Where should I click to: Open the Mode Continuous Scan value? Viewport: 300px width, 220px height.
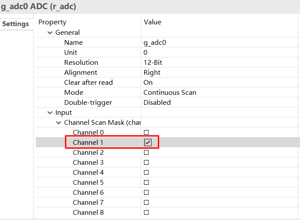point(170,93)
